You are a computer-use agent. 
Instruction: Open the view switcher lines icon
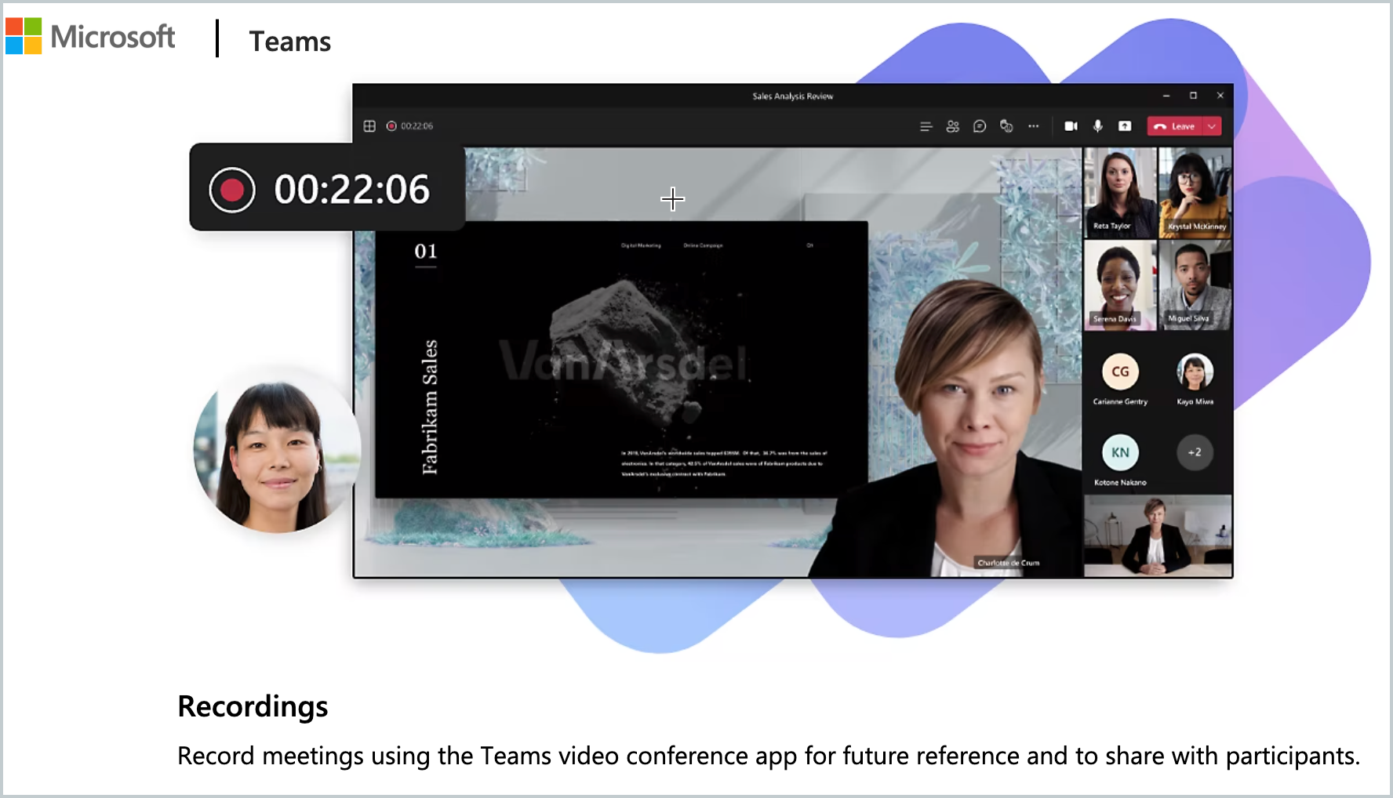click(927, 126)
